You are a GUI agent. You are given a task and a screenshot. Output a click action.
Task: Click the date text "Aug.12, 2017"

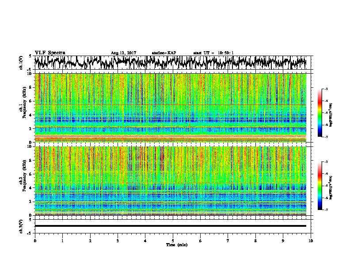[x=123, y=53]
